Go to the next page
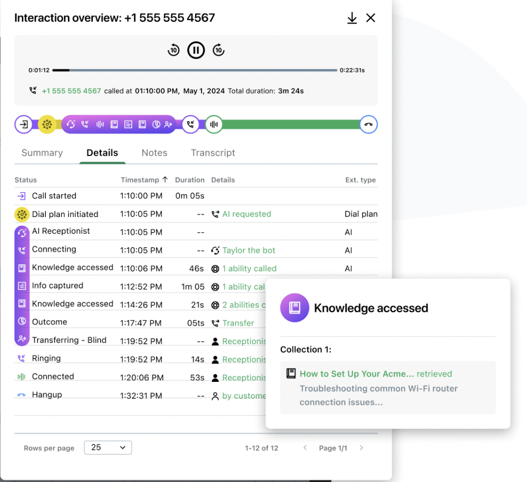The height and width of the screenshot is (482, 527). [x=361, y=448]
